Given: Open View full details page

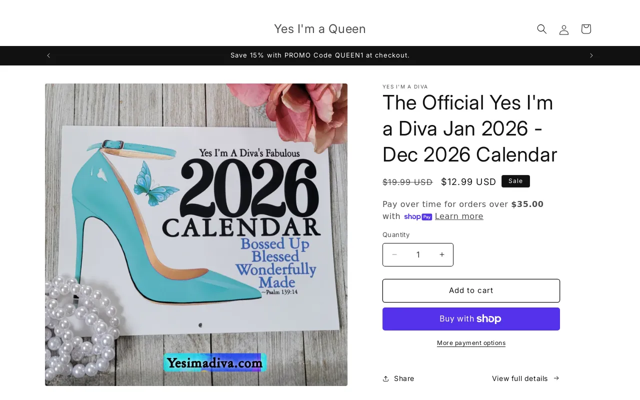Looking at the screenshot, I should 520,378.
